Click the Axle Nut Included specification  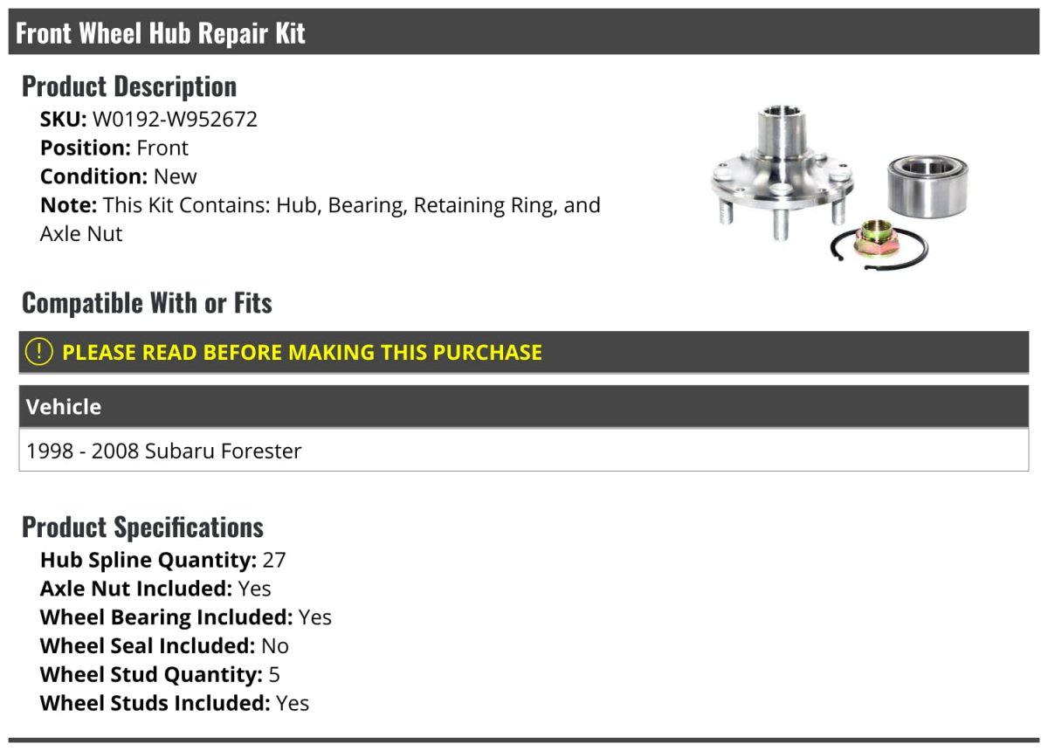click(x=155, y=589)
